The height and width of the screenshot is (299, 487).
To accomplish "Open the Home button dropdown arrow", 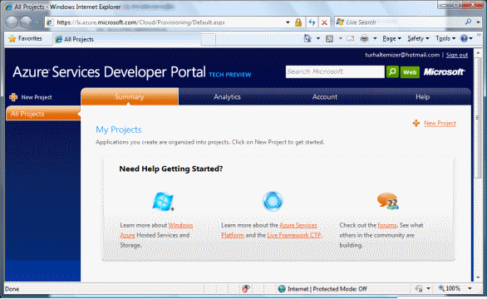I will pyautogui.click(x=318, y=38).
